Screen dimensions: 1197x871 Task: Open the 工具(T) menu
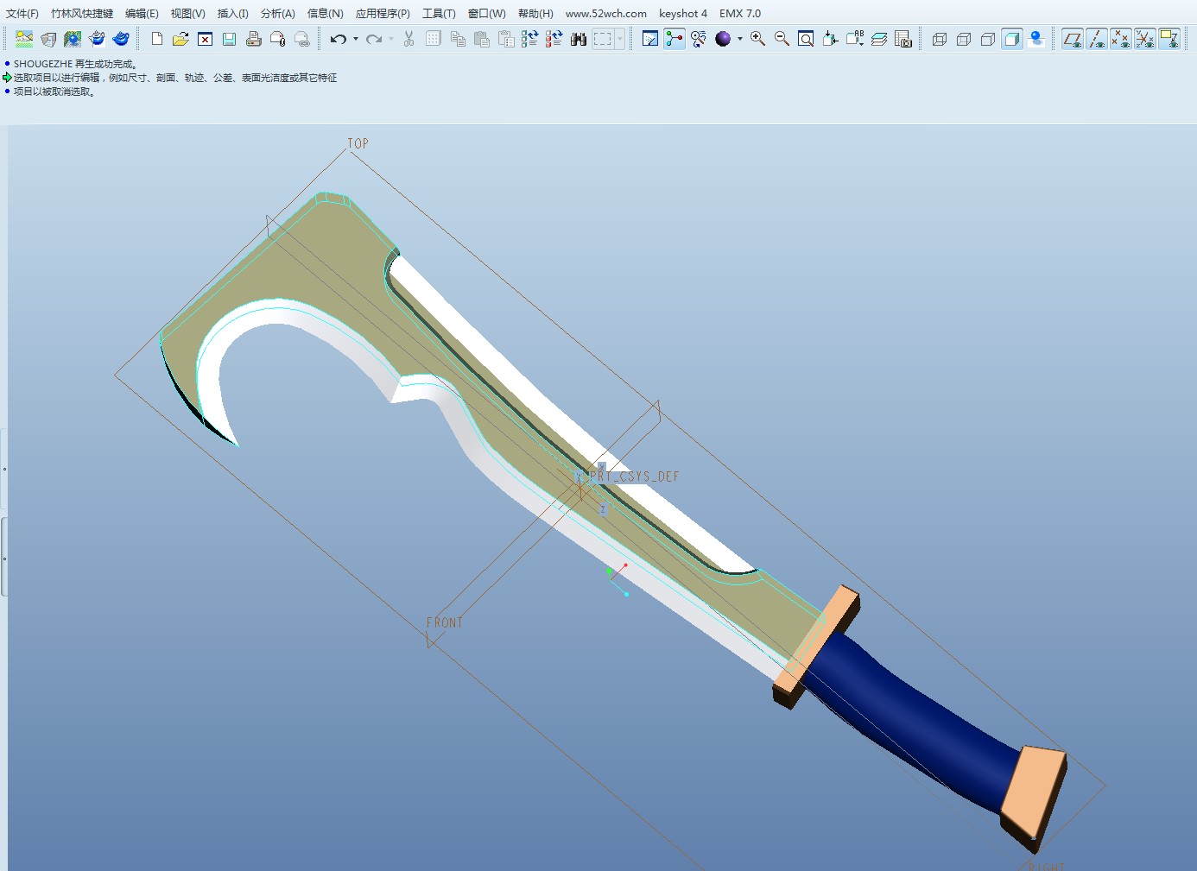click(x=439, y=14)
